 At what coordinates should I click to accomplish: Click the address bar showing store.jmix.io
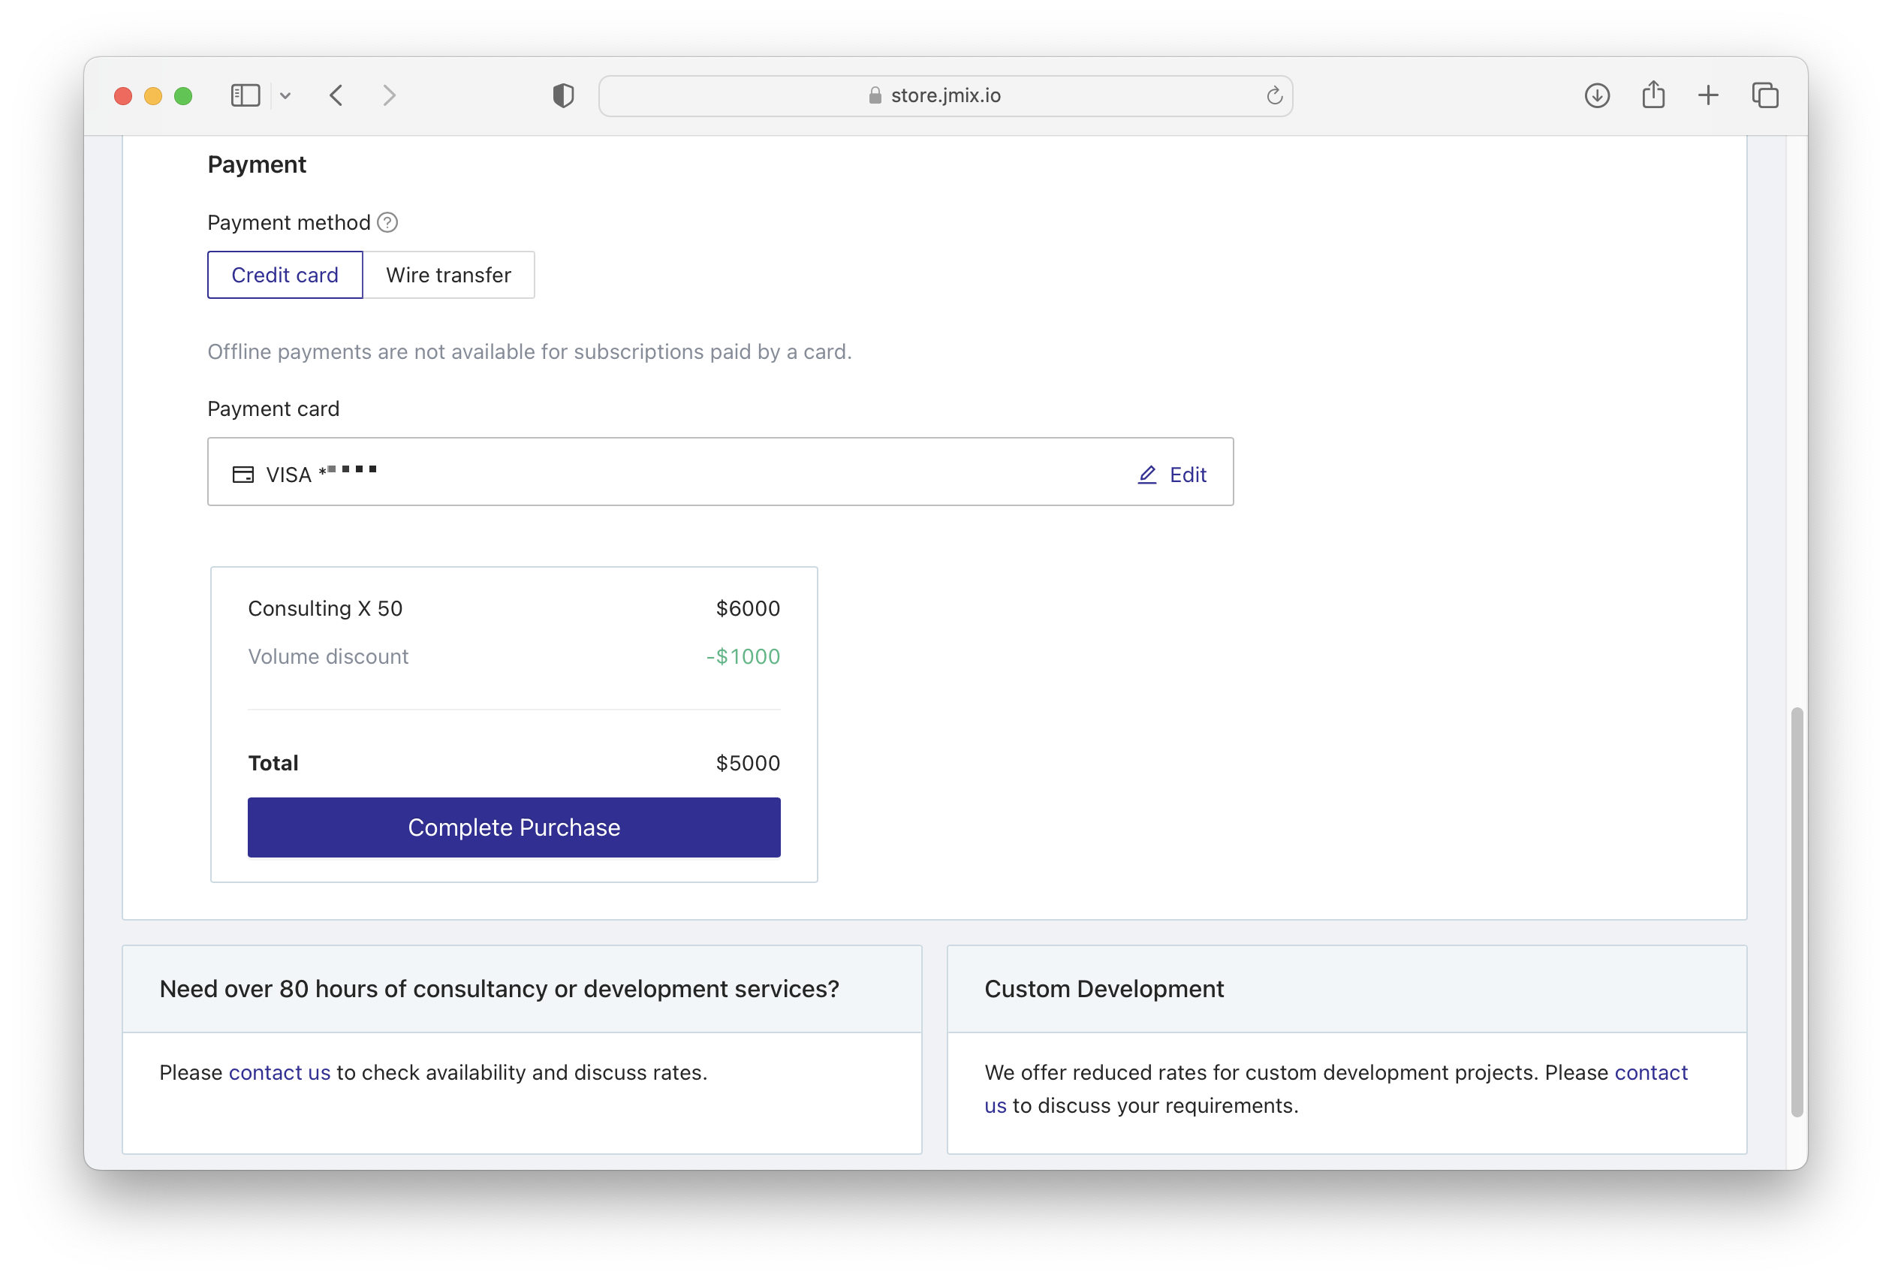point(946,95)
